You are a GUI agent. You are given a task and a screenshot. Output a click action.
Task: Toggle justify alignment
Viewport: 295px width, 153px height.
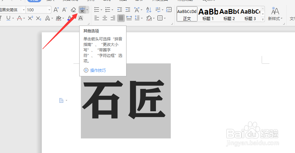[121, 18]
